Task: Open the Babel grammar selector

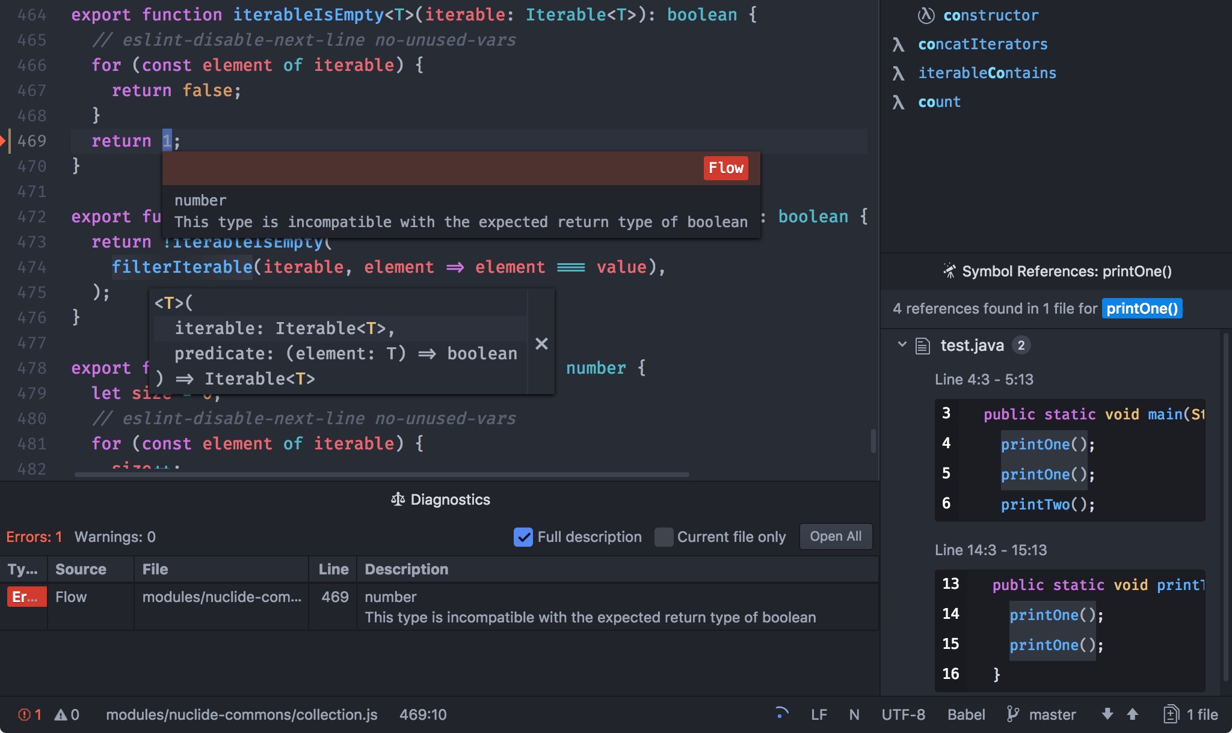Action: coord(966,714)
